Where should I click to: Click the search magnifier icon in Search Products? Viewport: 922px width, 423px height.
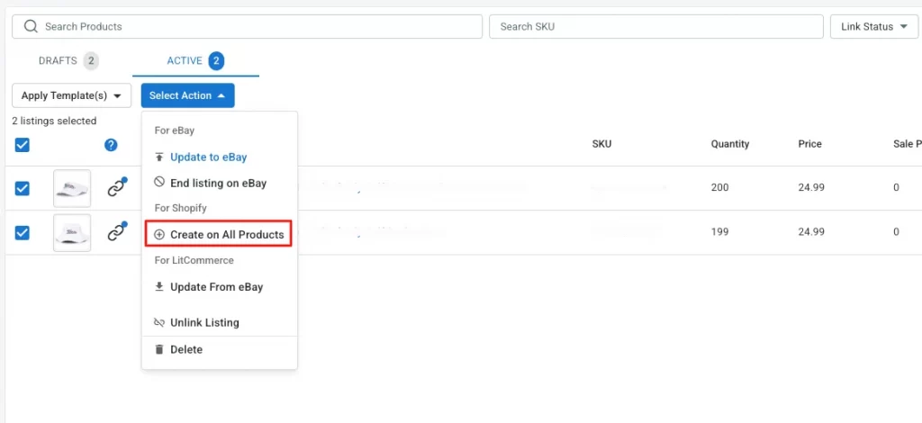[32, 26]
